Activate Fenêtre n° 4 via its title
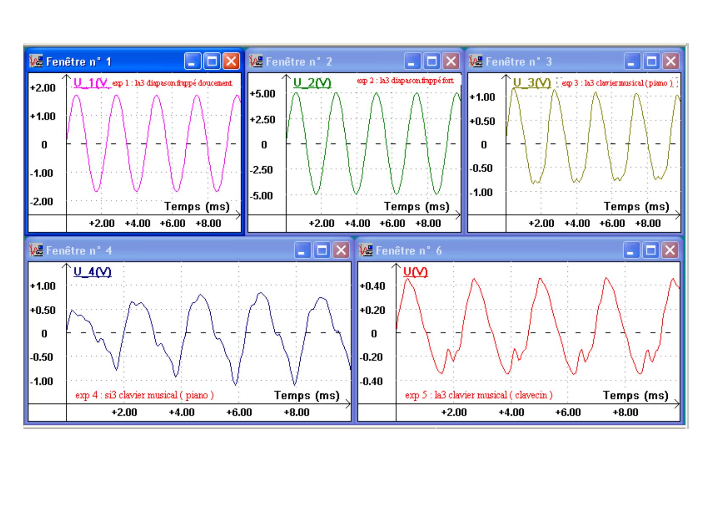Image resolution: width=714 pixels, height=505 pixels. click(79, 251)
